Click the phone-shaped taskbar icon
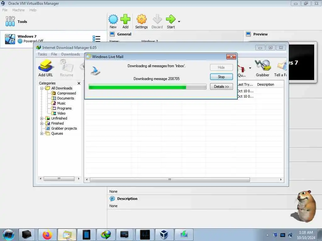This screenshot has width=322, height=241. coord(86,235)
